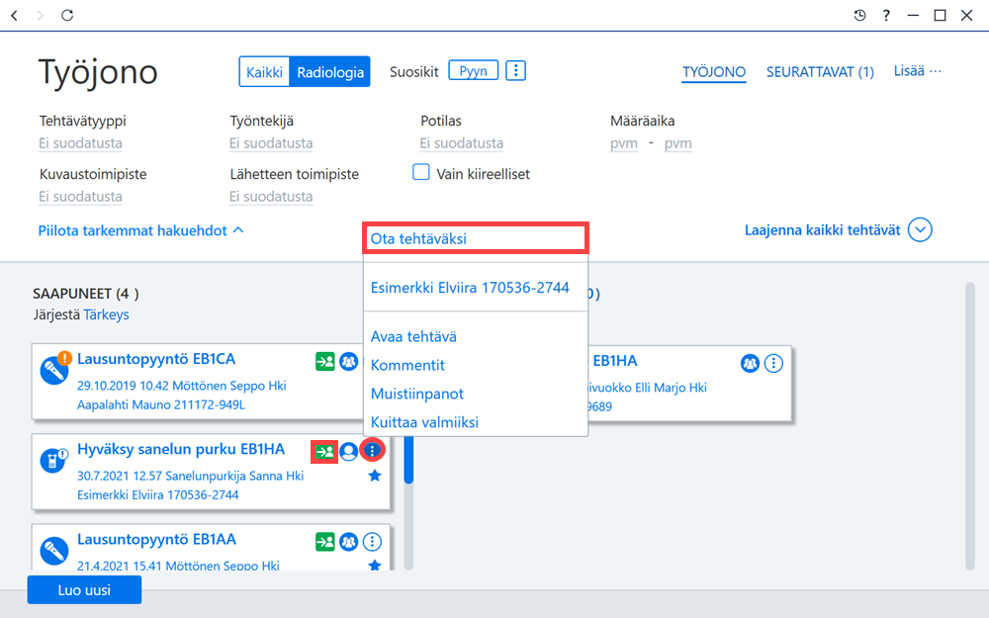This screenshot has width=989, height=618.
Task: Click the green assign icon on Hyväksy sanelun purku
Action: (324, 452)
